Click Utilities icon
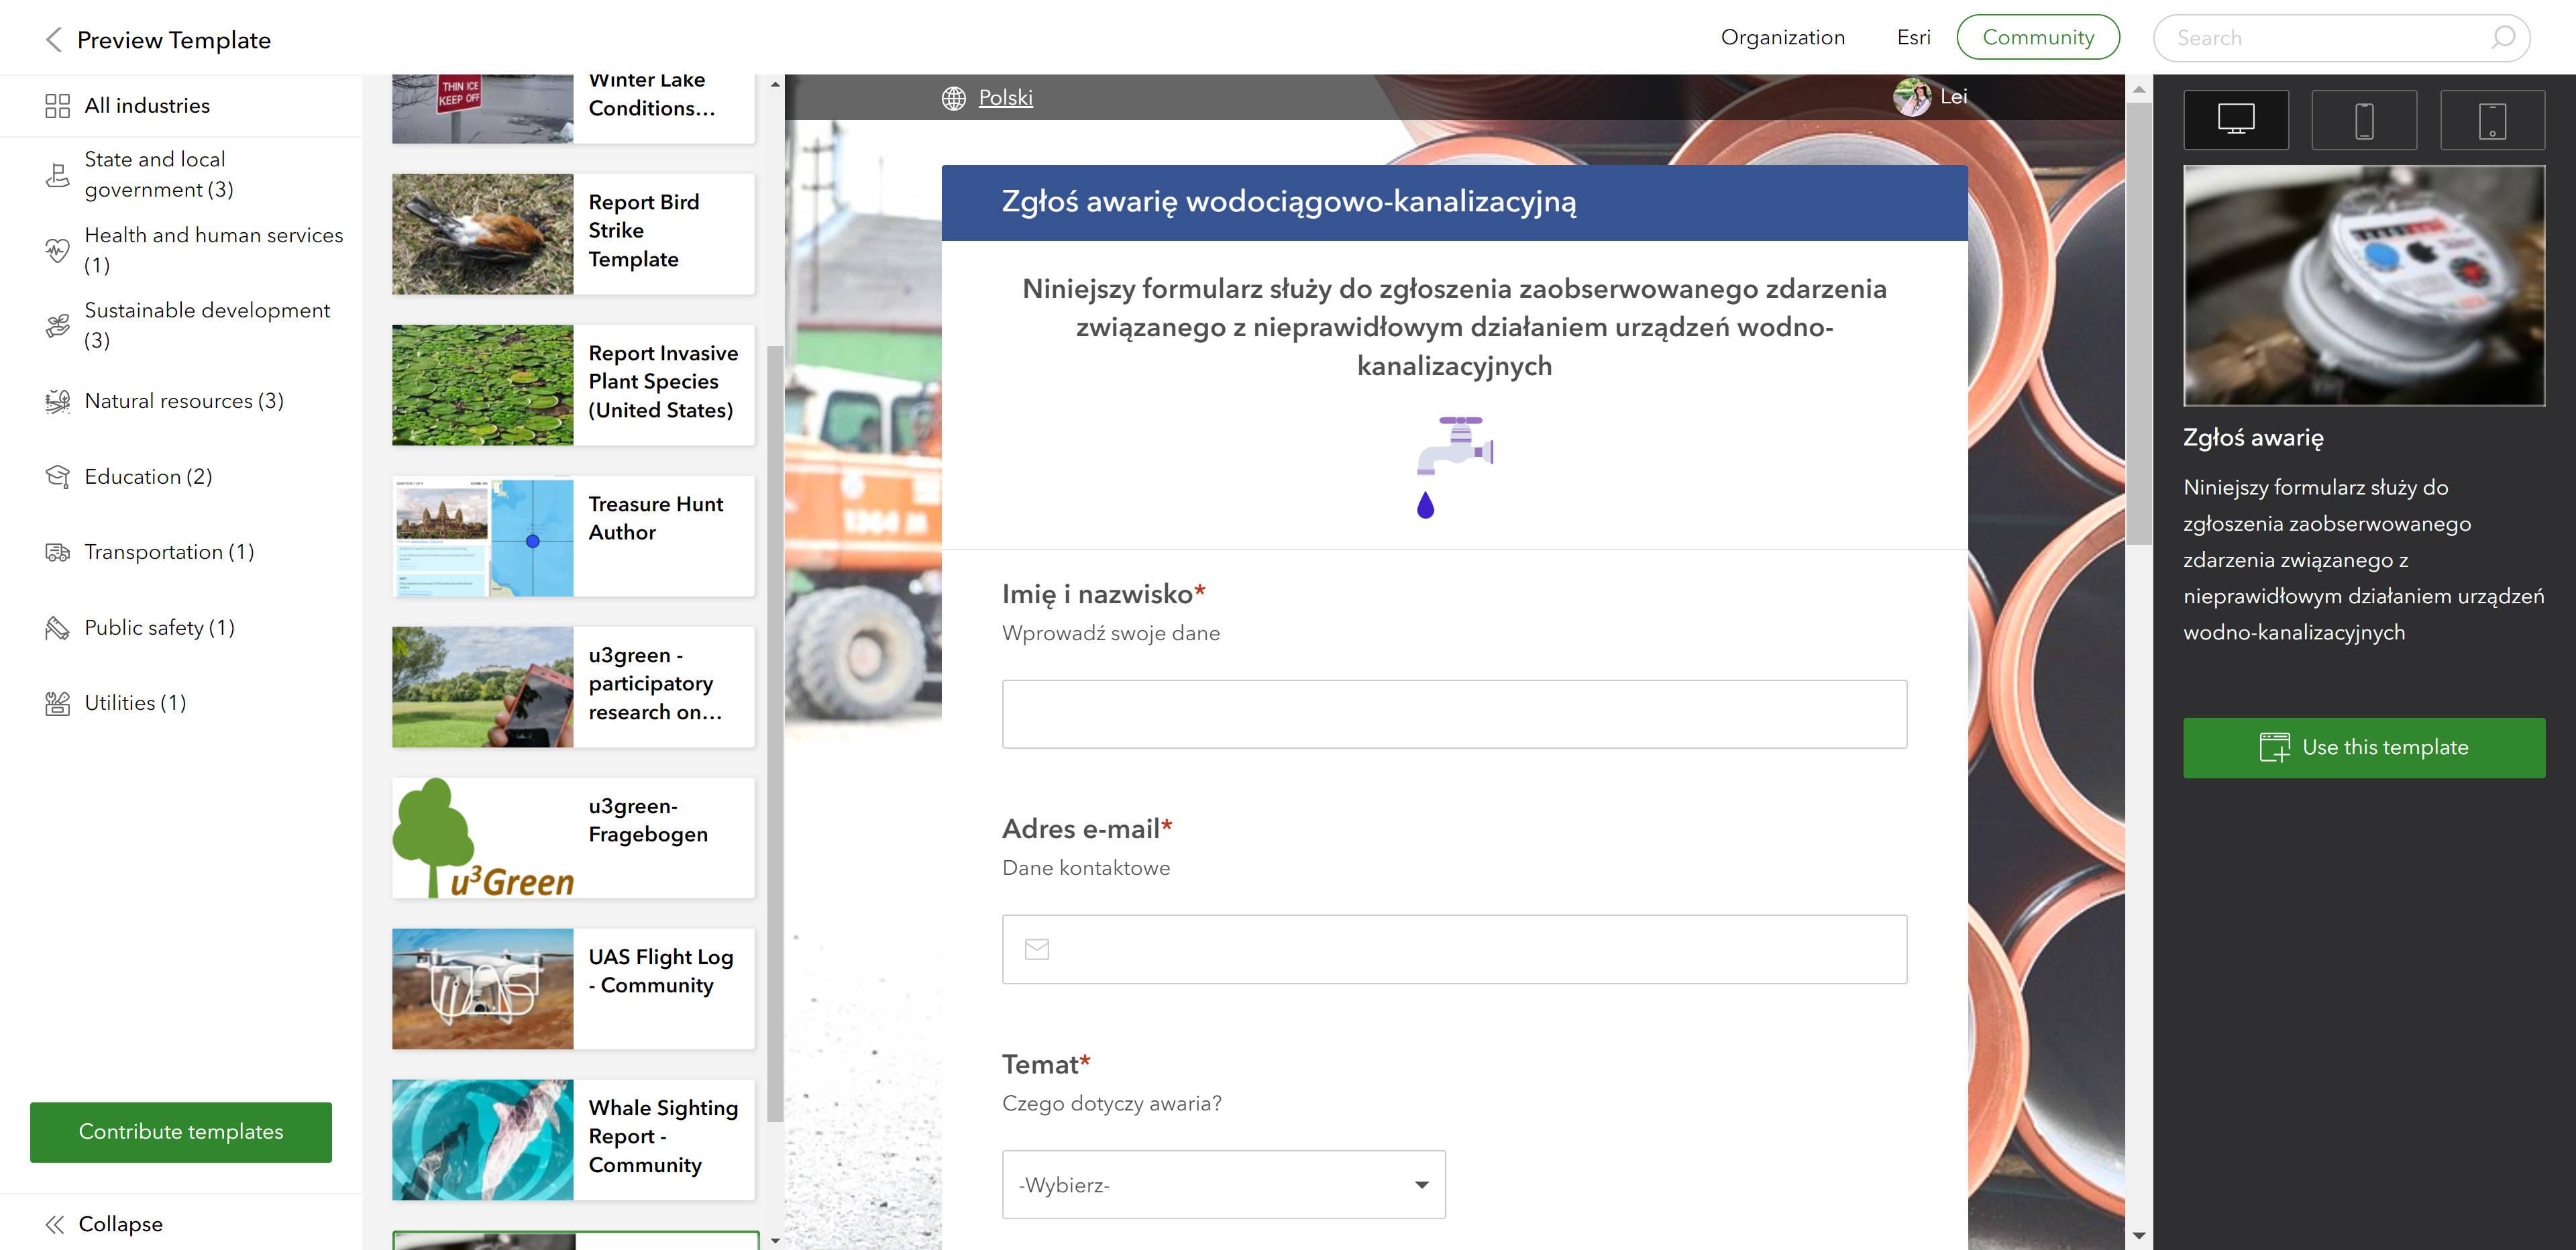2576x1250 pixels. [x=57, y=703]
